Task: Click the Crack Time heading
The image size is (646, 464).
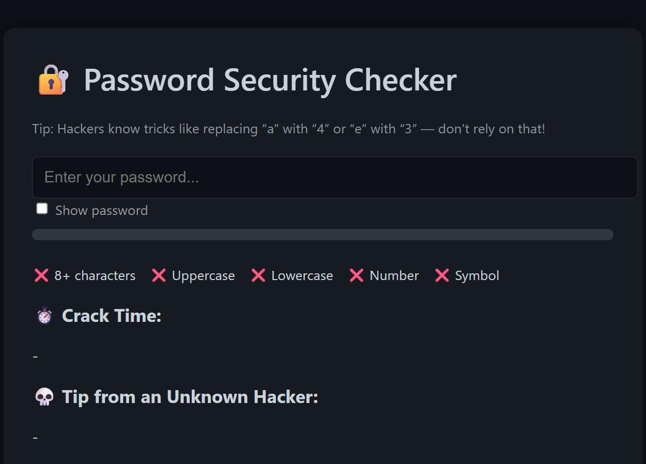Action: tap(111, 316)
